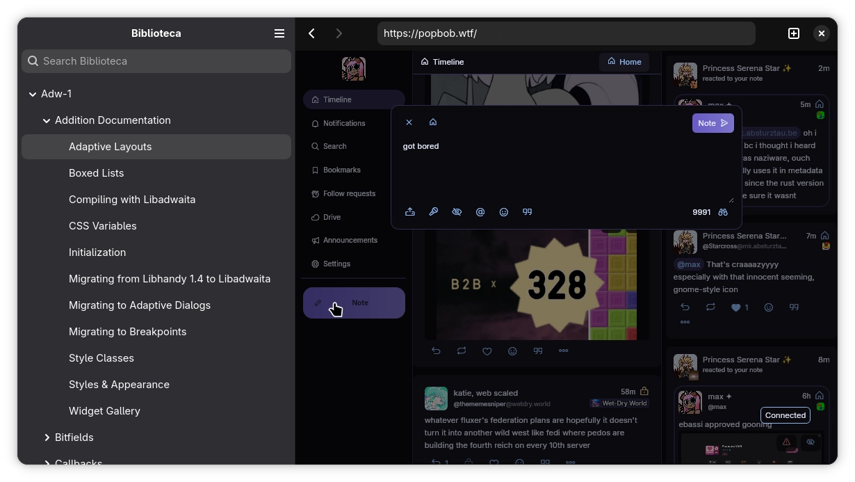The height and width of the screenshot is (482, 855).
Task: Click the binoculars preview icon in composer
Action: 723,212
